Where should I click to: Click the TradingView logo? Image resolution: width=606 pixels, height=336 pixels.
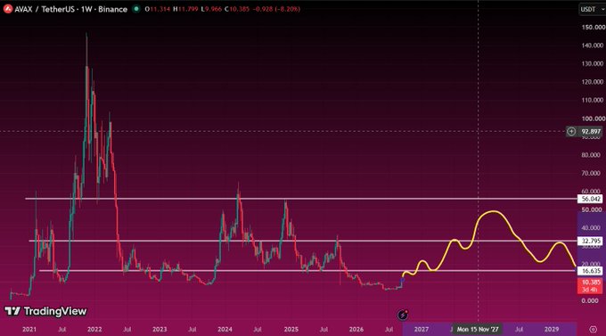click(45, 311)
